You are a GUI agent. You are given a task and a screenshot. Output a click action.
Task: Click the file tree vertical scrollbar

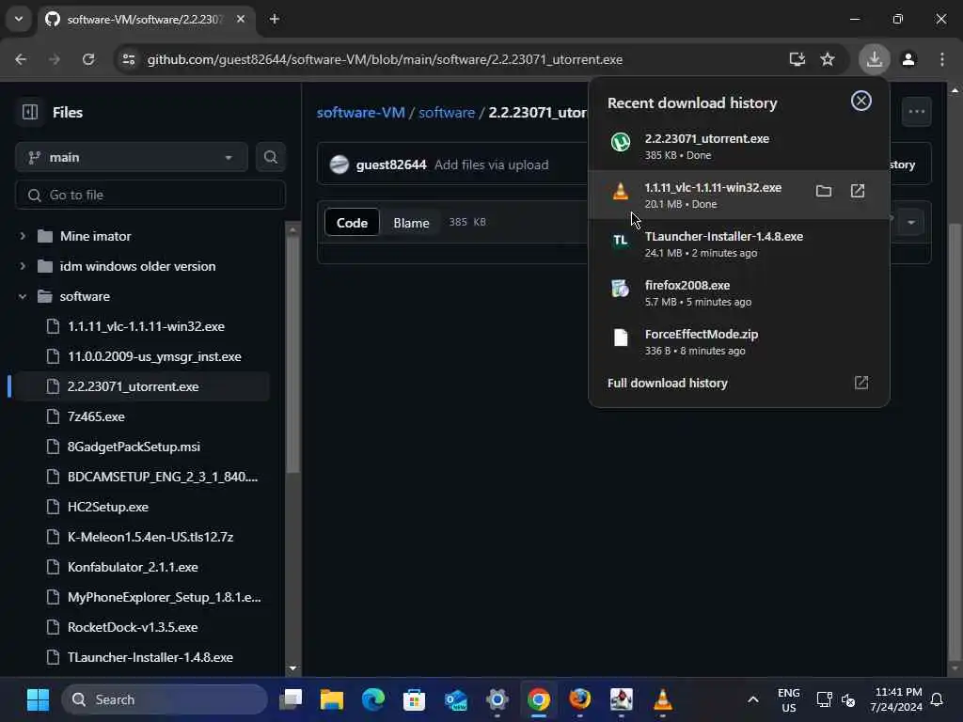point(293,356)
